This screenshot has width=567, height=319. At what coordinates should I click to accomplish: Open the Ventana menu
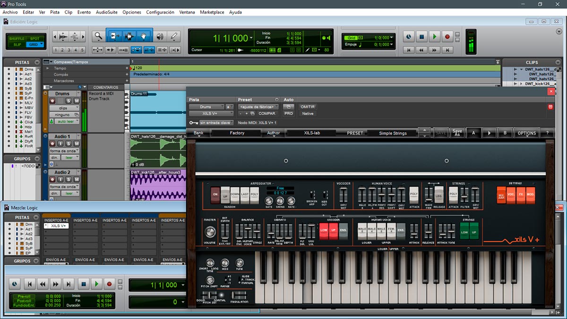tap(187, 12)
